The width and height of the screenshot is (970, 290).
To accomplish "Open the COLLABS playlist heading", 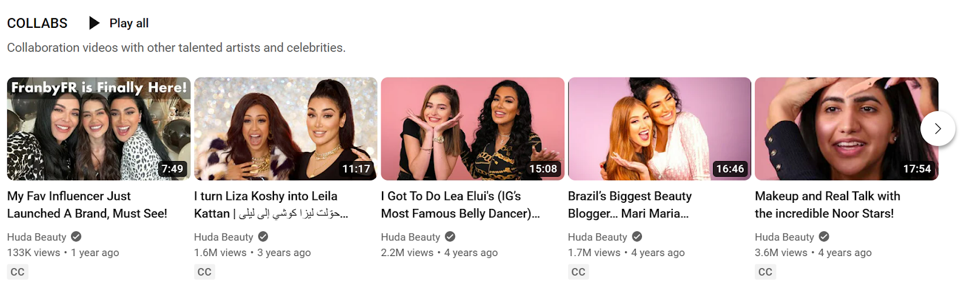I will (37, 23).
